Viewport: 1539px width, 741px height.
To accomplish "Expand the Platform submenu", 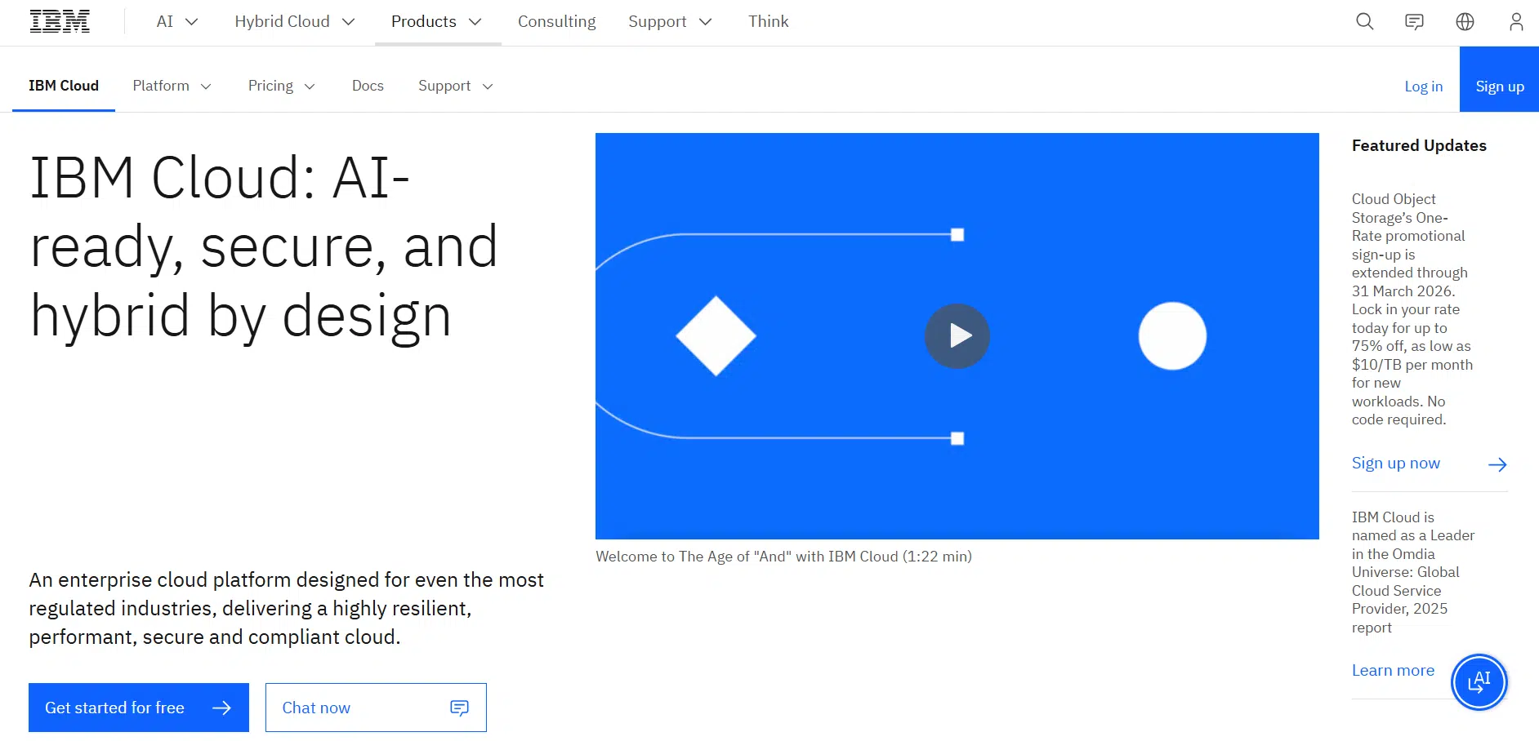I will [x=172, y=86].
